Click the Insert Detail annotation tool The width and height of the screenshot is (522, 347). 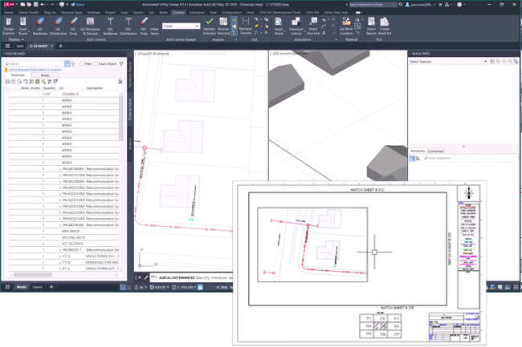[278, 25]
